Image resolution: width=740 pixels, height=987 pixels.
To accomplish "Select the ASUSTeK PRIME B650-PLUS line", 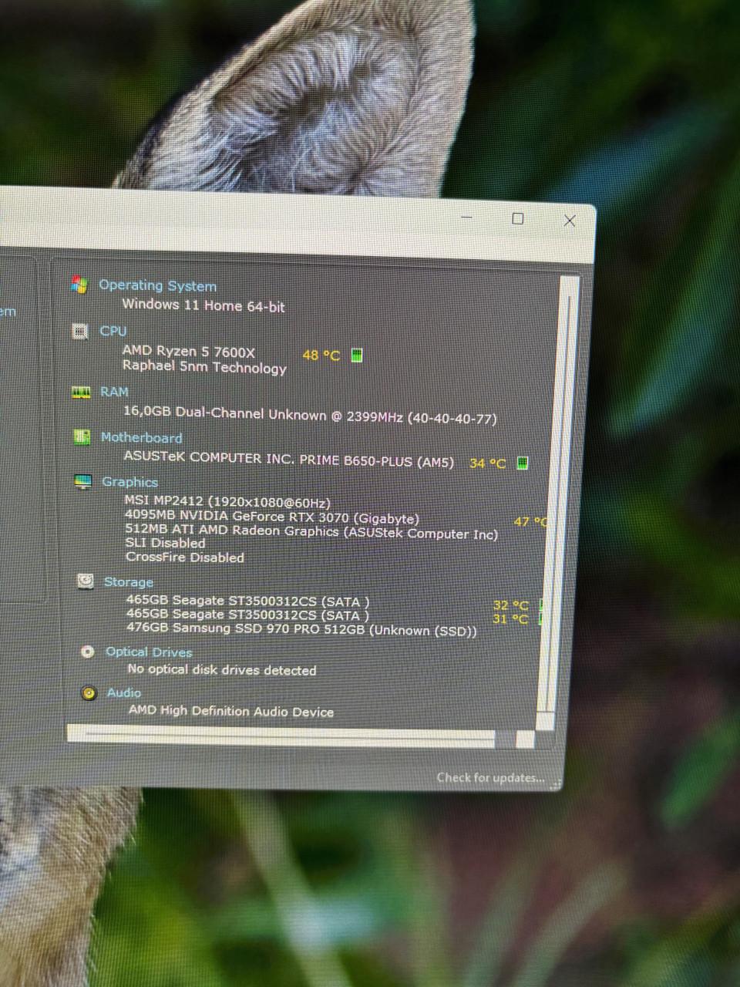I will (289, 459).
